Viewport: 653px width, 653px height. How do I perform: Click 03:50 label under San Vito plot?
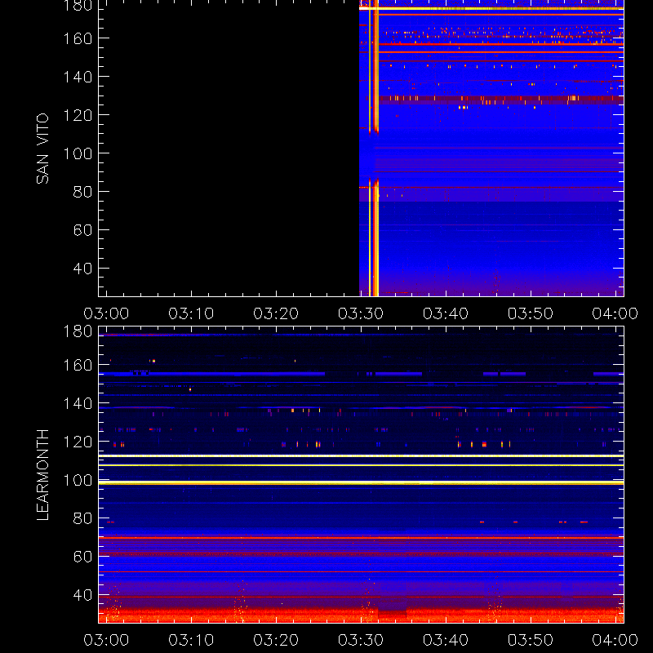530,313
